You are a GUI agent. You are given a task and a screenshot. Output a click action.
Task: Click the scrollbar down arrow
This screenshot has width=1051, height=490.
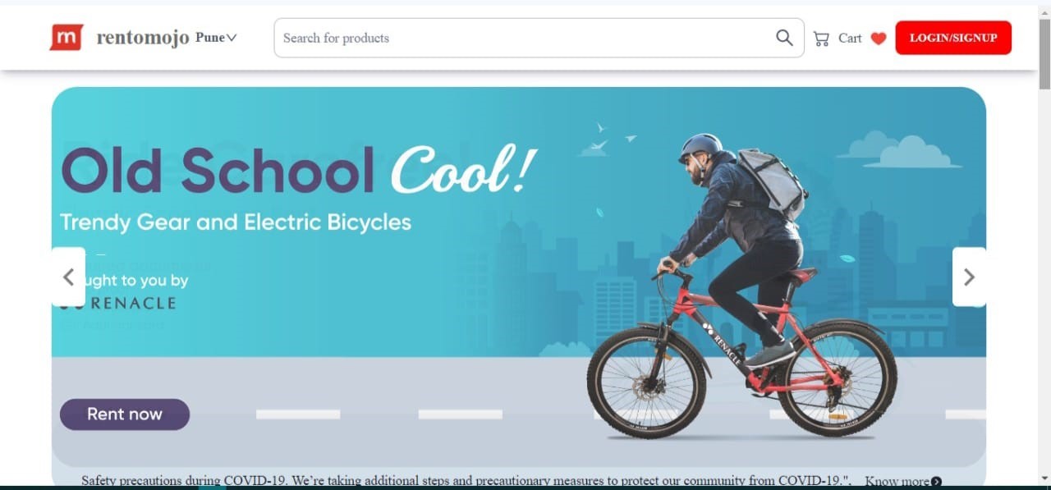coord(1044,479)
